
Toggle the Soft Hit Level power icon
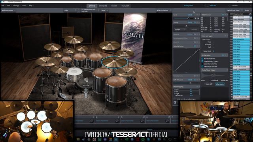tap(195, 80)
